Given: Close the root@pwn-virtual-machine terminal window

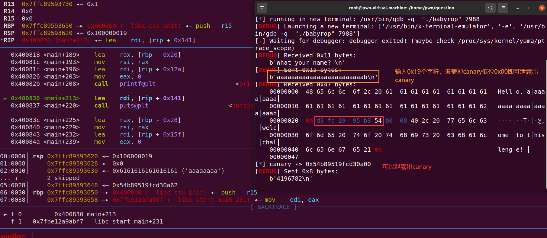Looking at the screenshot, I should 542,8.
